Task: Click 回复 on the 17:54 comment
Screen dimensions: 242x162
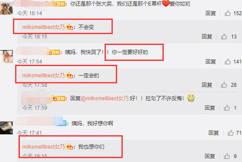Action: [x=210, y=62]
